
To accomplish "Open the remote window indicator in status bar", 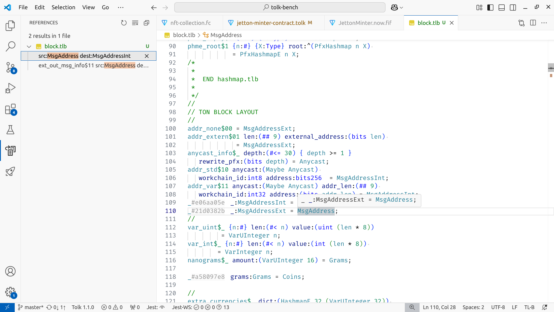I will 7,307.
